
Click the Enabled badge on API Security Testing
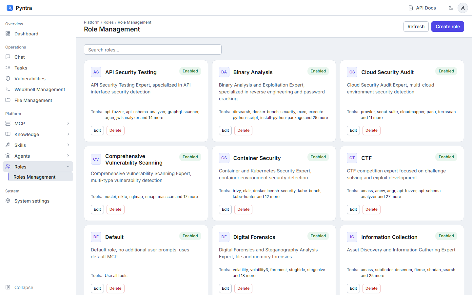click(190, 71)
